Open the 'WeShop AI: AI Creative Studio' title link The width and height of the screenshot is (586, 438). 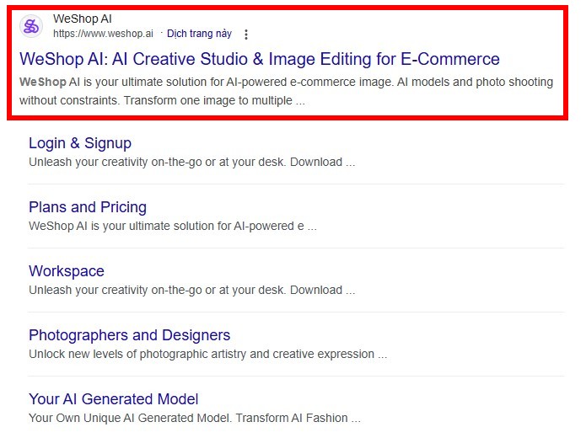(259, 59)
